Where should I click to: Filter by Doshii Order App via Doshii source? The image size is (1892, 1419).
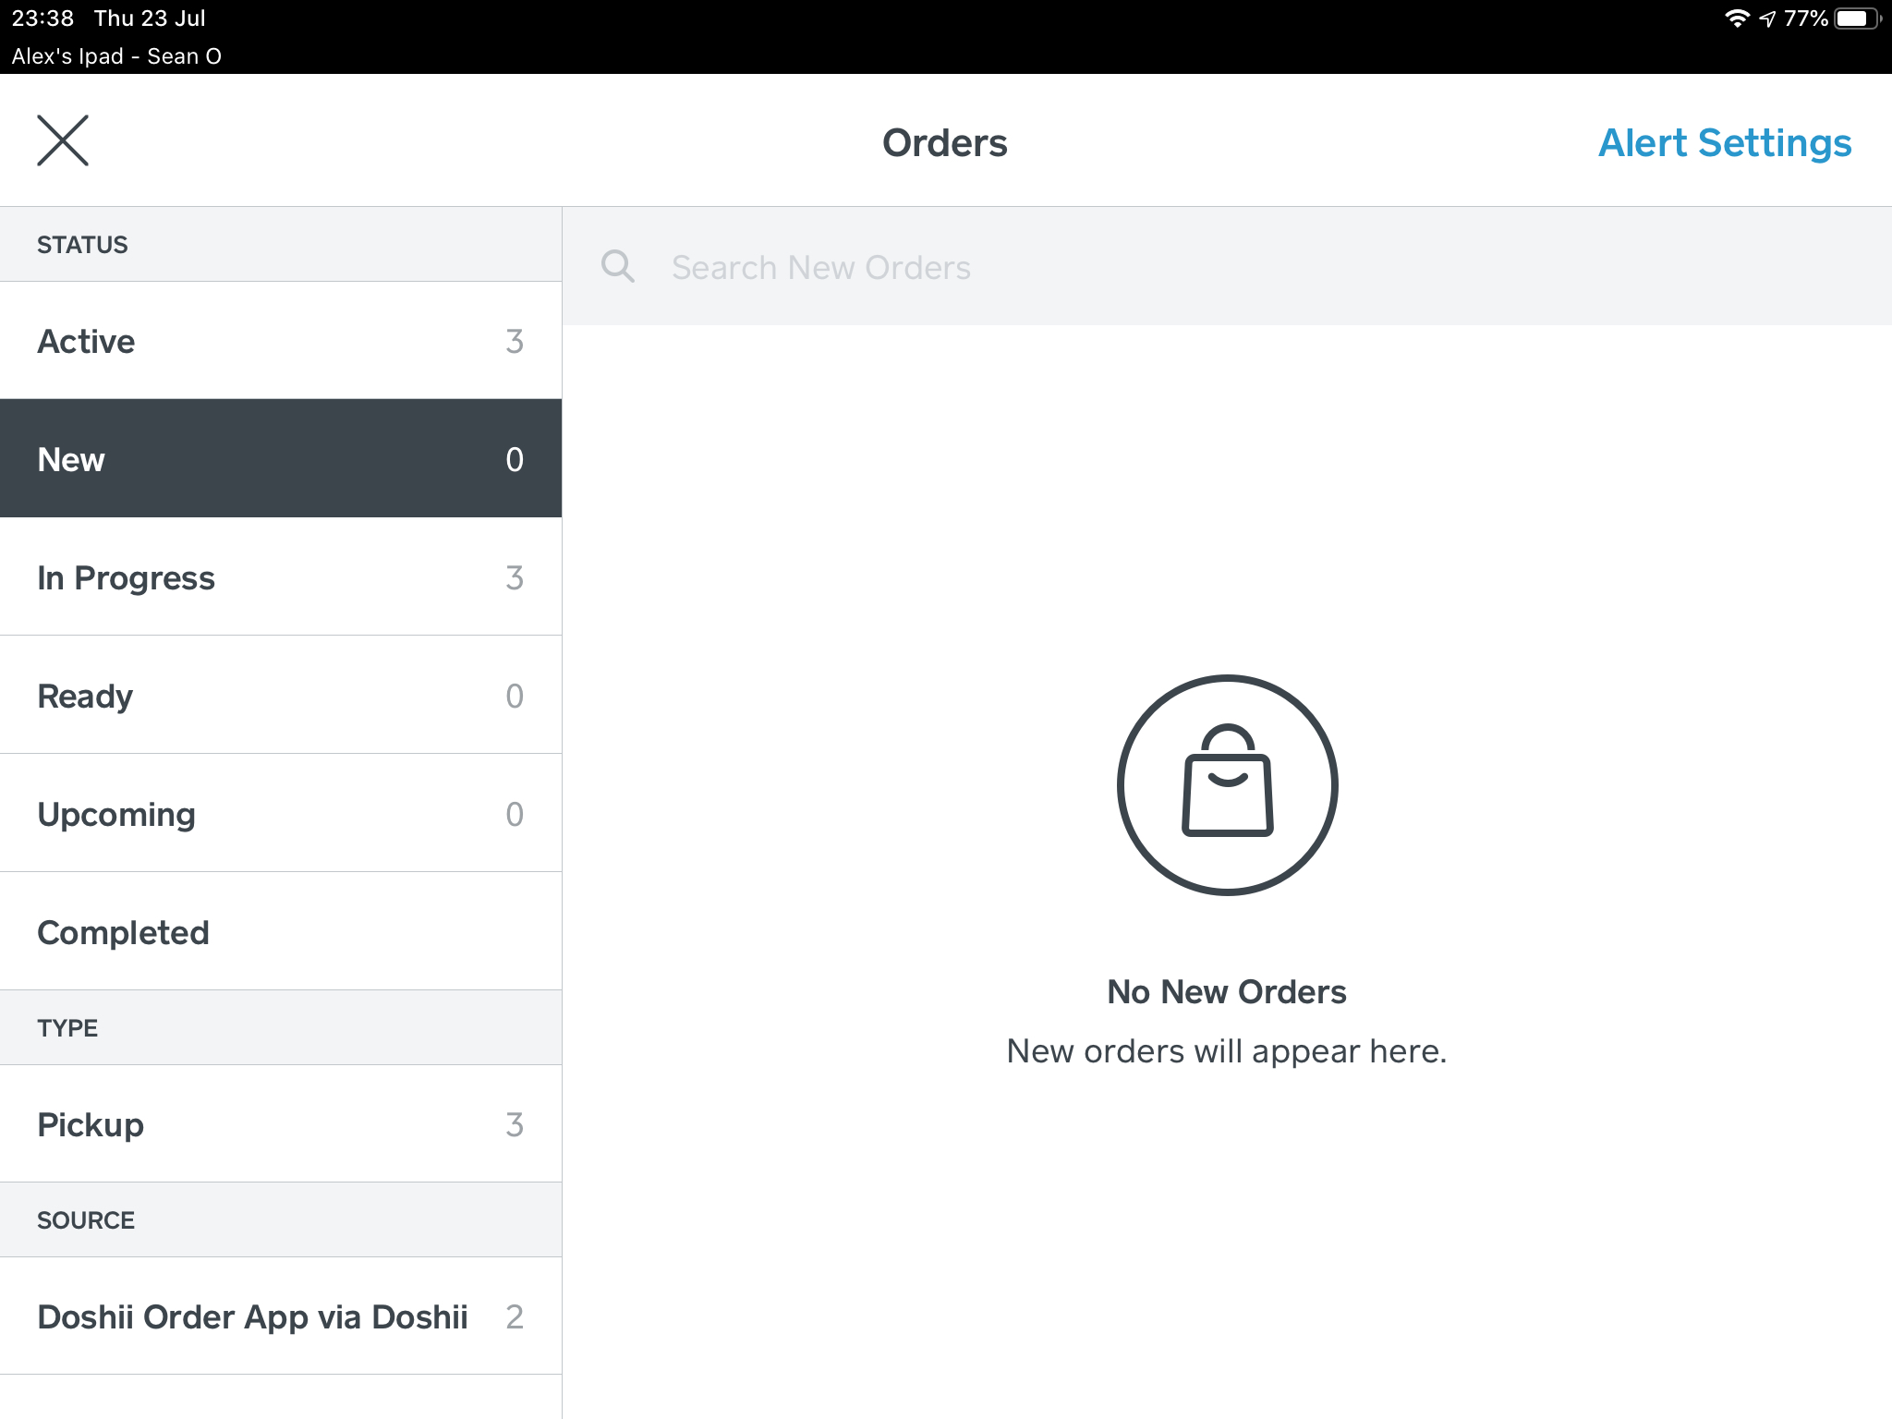281,1316
